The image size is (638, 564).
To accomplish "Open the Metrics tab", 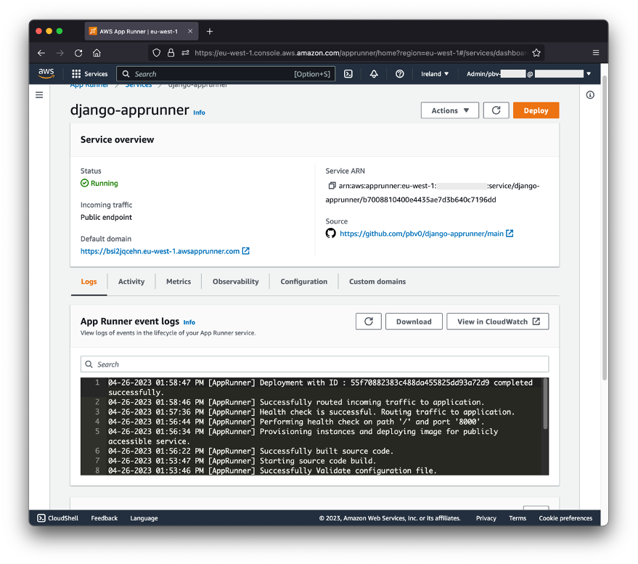I will (x=179, y=282).
